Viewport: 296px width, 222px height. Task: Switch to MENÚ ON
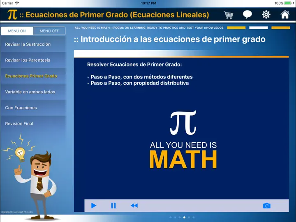[17, 31]
